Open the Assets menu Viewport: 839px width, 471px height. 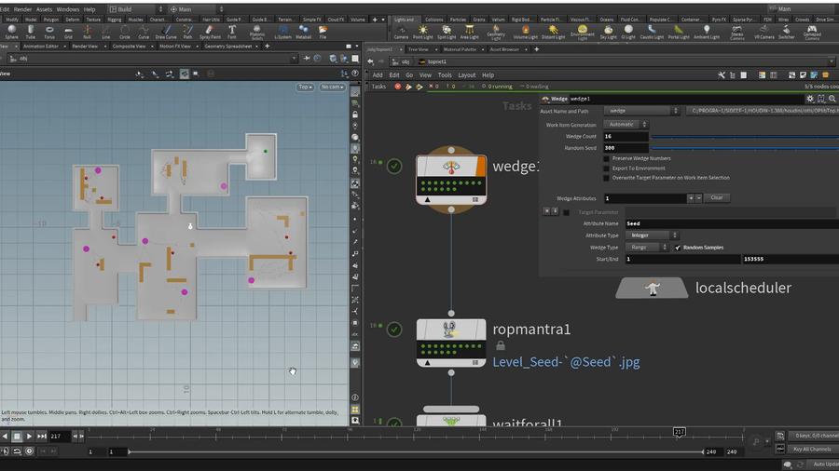[x=44, y=9]
